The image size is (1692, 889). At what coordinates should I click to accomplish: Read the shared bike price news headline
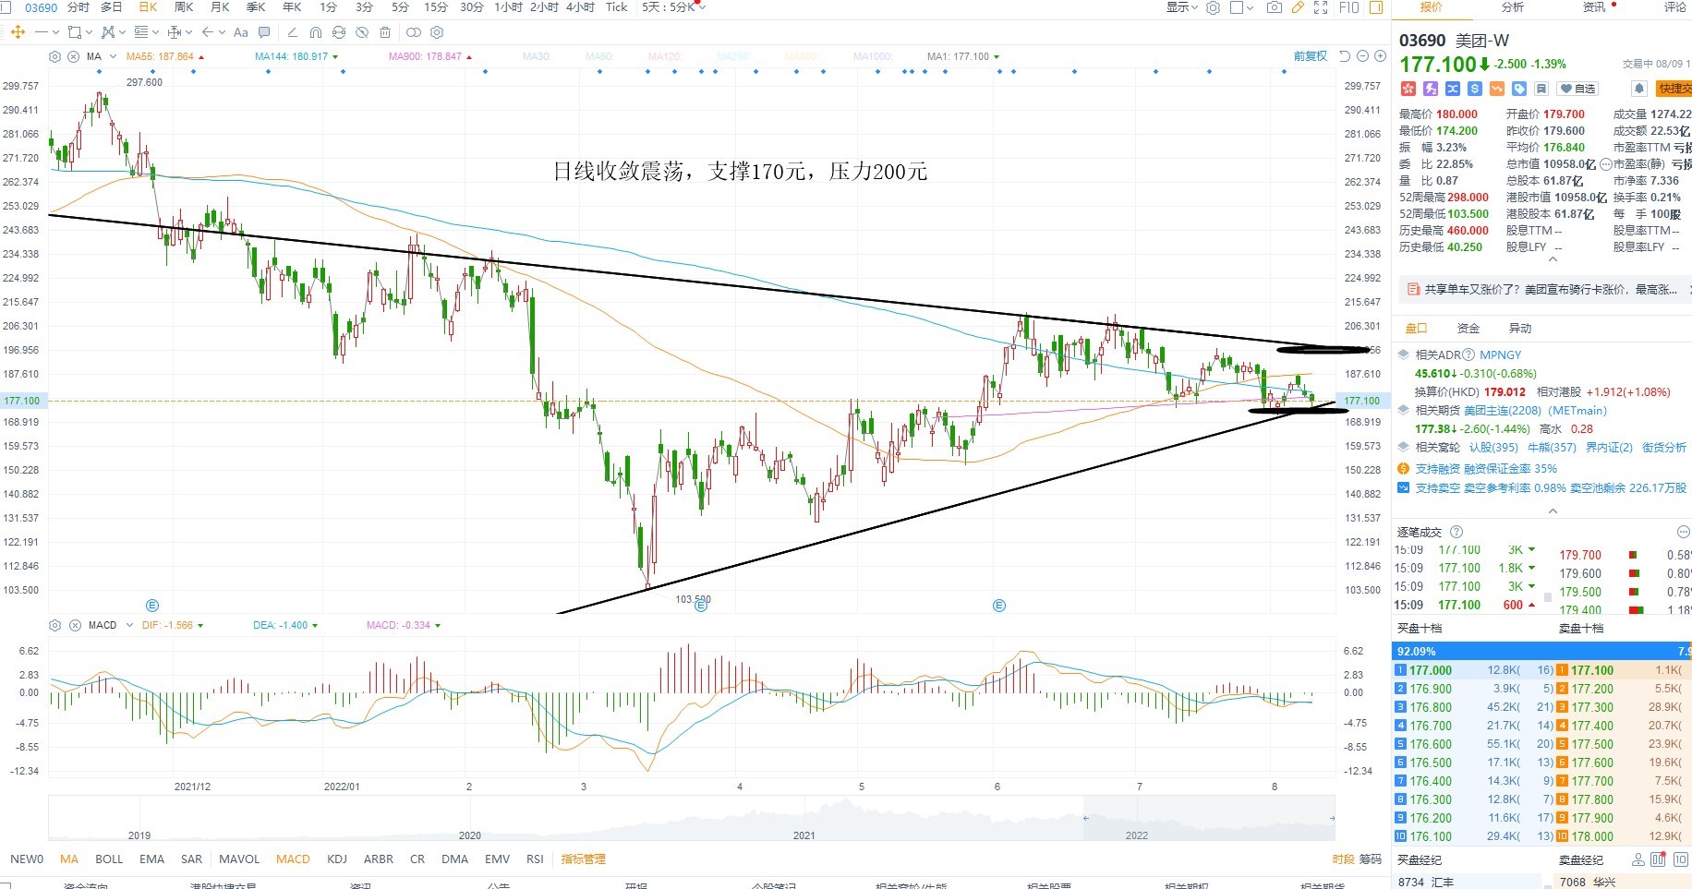coord(1551,290)
